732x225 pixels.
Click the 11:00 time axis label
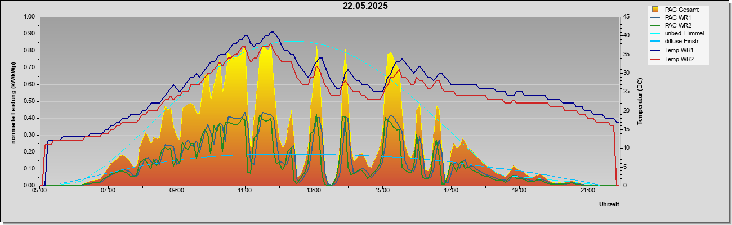[x=245, y=191]
